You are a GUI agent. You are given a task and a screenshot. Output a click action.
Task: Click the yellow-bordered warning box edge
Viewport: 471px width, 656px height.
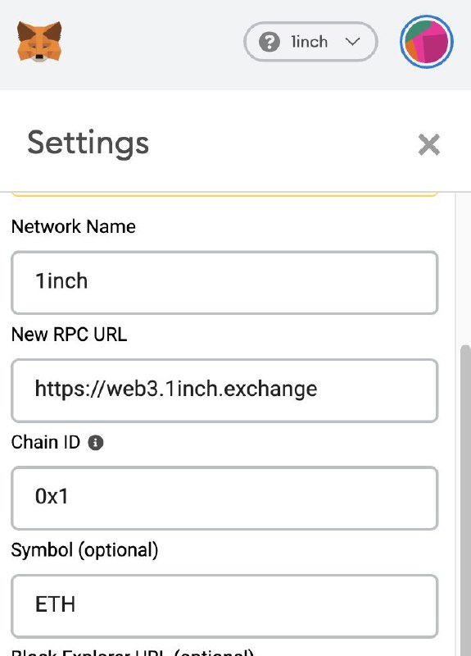224,194
